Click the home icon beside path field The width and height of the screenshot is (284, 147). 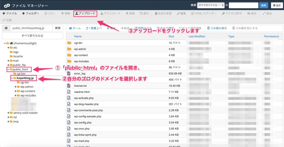pos(6,28)
